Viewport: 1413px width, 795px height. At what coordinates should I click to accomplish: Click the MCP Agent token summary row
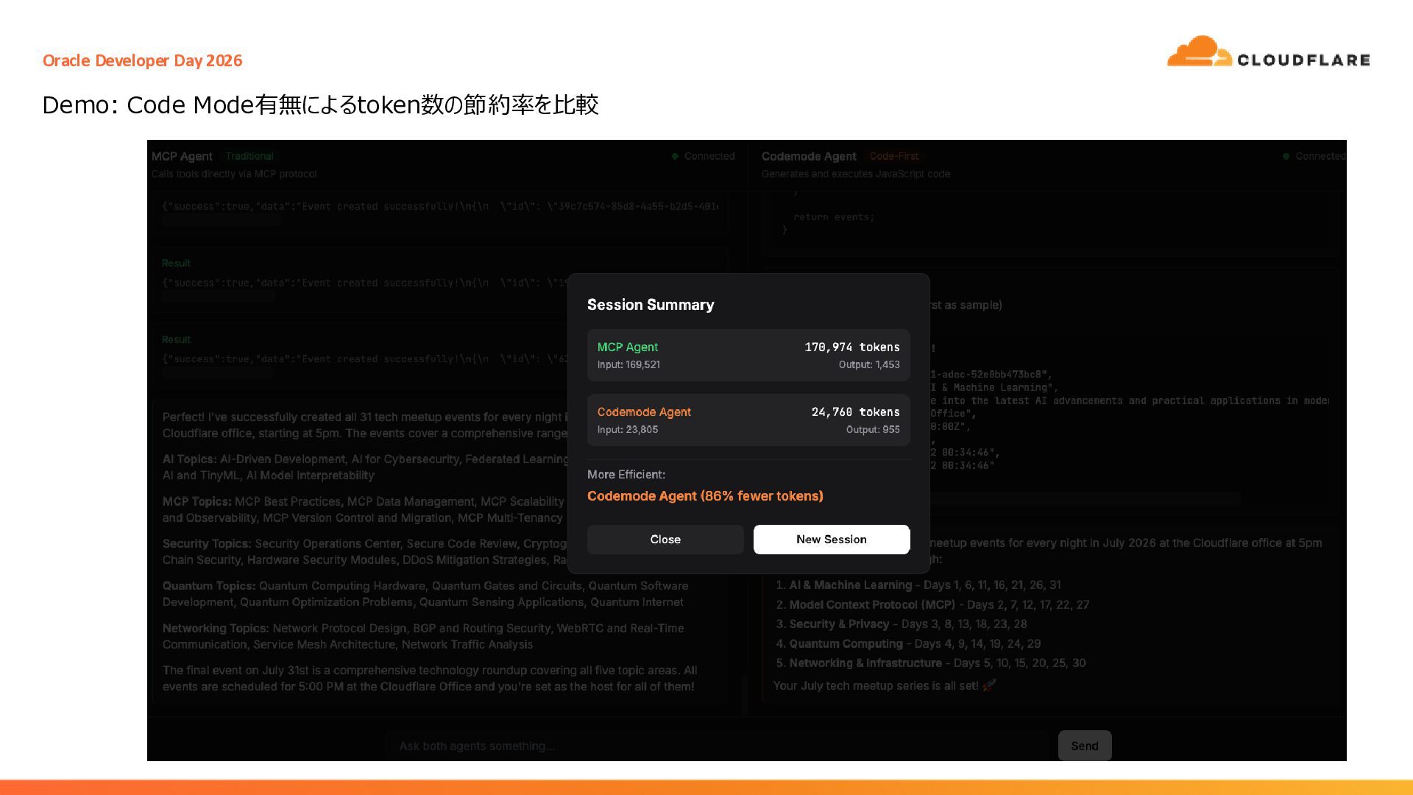click(x=748, y=355)
